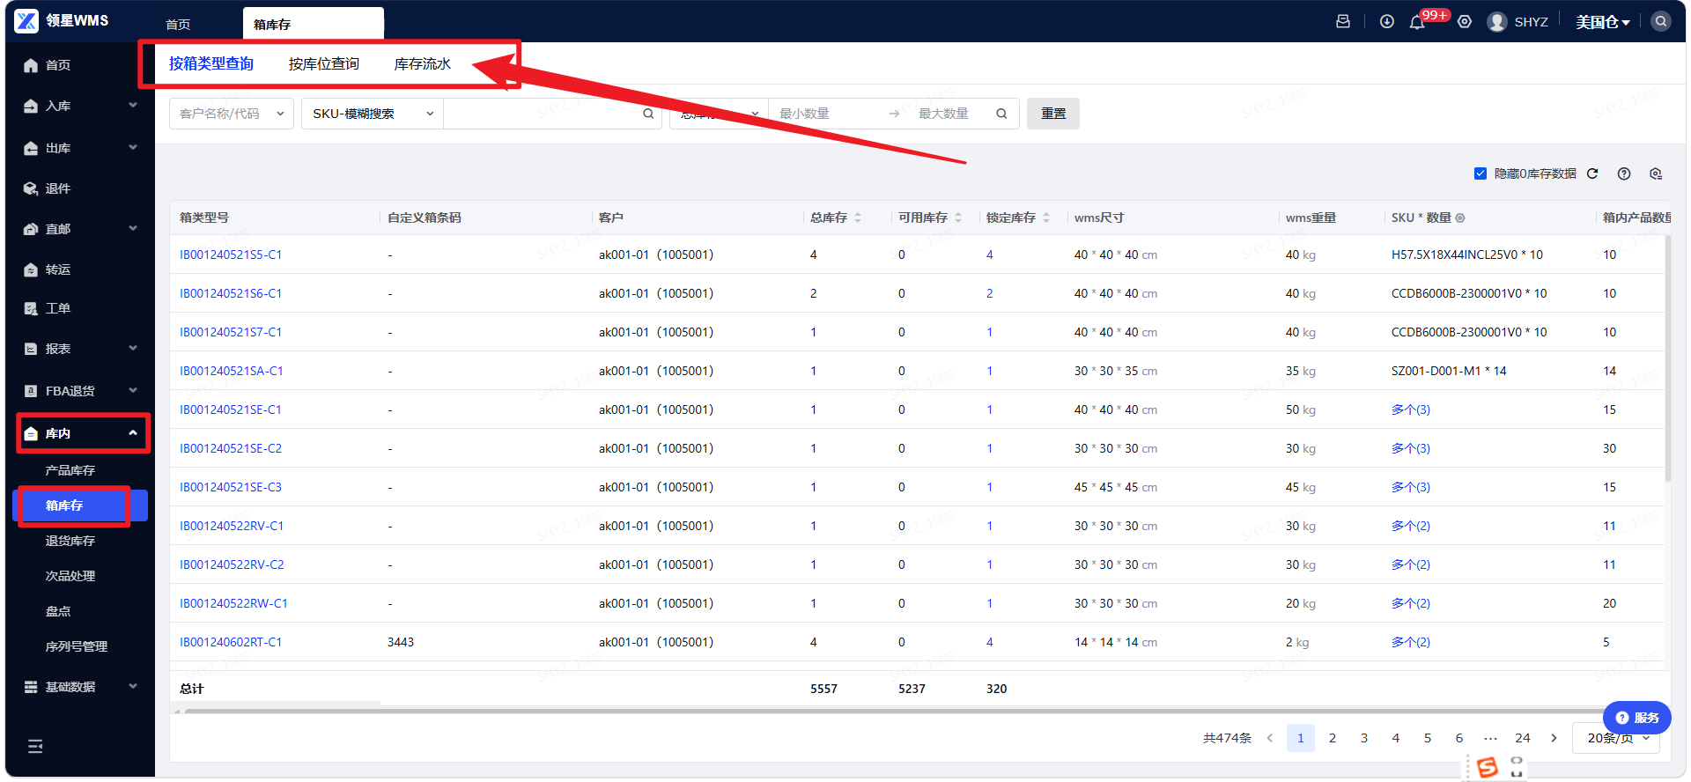Screen dimensions: 1691x782
Task: Open the download center icon
Action: (1387, 21)
